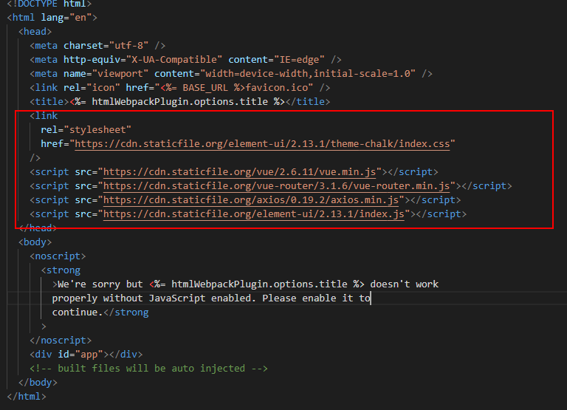Click the closing html tag
The width and height of the screenshot is (567, 410).
[27, 397]
